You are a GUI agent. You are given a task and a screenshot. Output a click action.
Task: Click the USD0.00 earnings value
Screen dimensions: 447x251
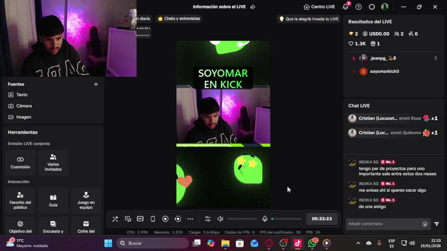[376, 34]
